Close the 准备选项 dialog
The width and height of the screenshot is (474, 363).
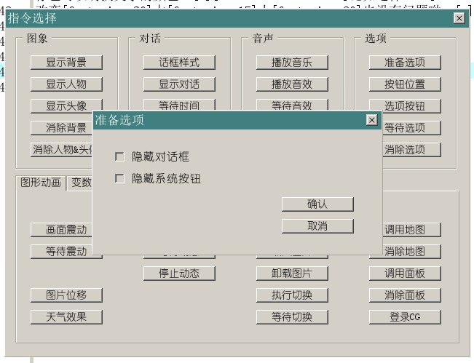tap(372, 120)
